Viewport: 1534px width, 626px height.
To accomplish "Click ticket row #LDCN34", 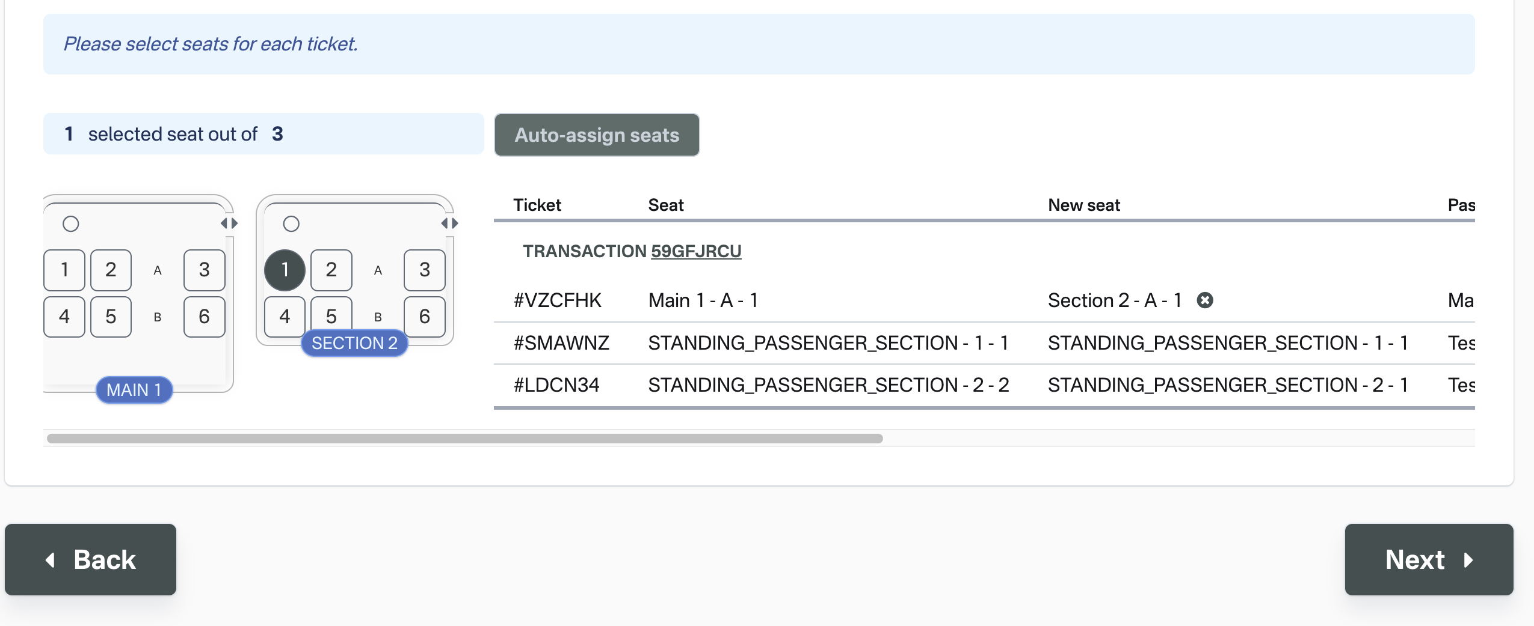I will tap(556, 385).
